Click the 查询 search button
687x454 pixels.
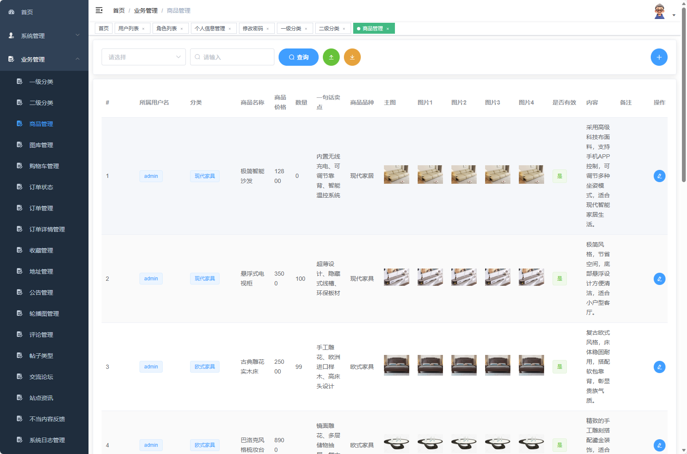(x=298, y=57)
